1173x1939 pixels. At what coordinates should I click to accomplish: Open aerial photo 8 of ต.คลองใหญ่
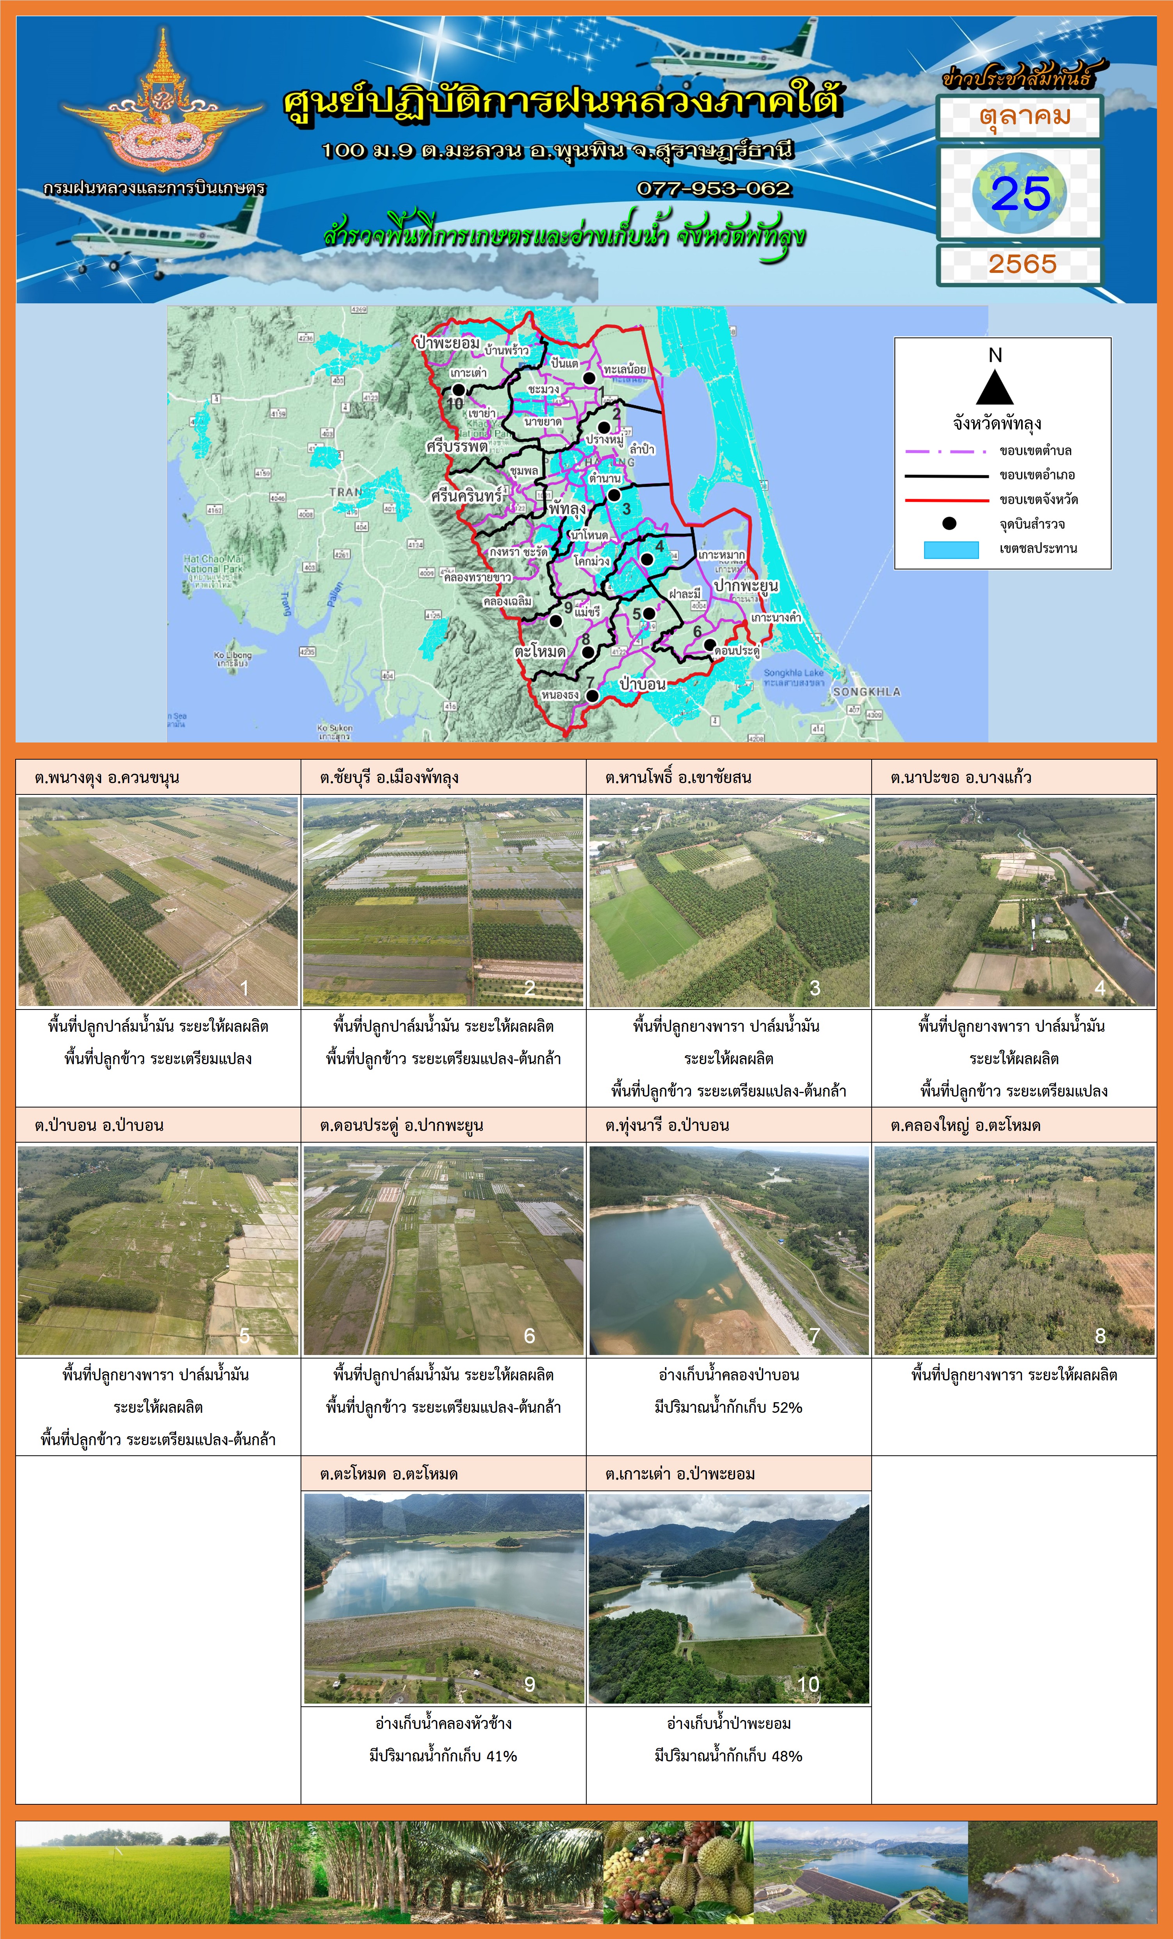click(x=1015, y=1250)
